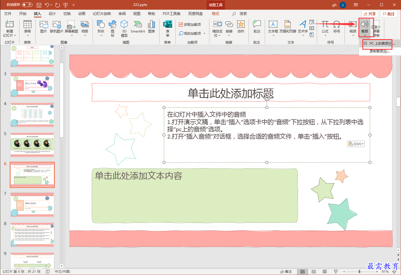Image resolution: width=401 pixels, height=275 pixels.
Task: Open the Customize Quick Access Toolbar dropdown
Action: pos(73,5)
